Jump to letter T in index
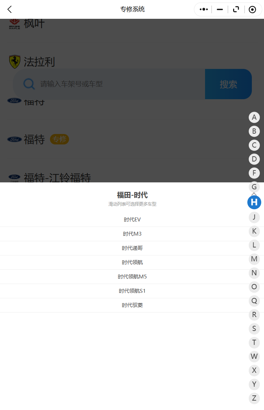Image resolution: width=264 pixels, height=410 pixels. (x=254, y=342)
